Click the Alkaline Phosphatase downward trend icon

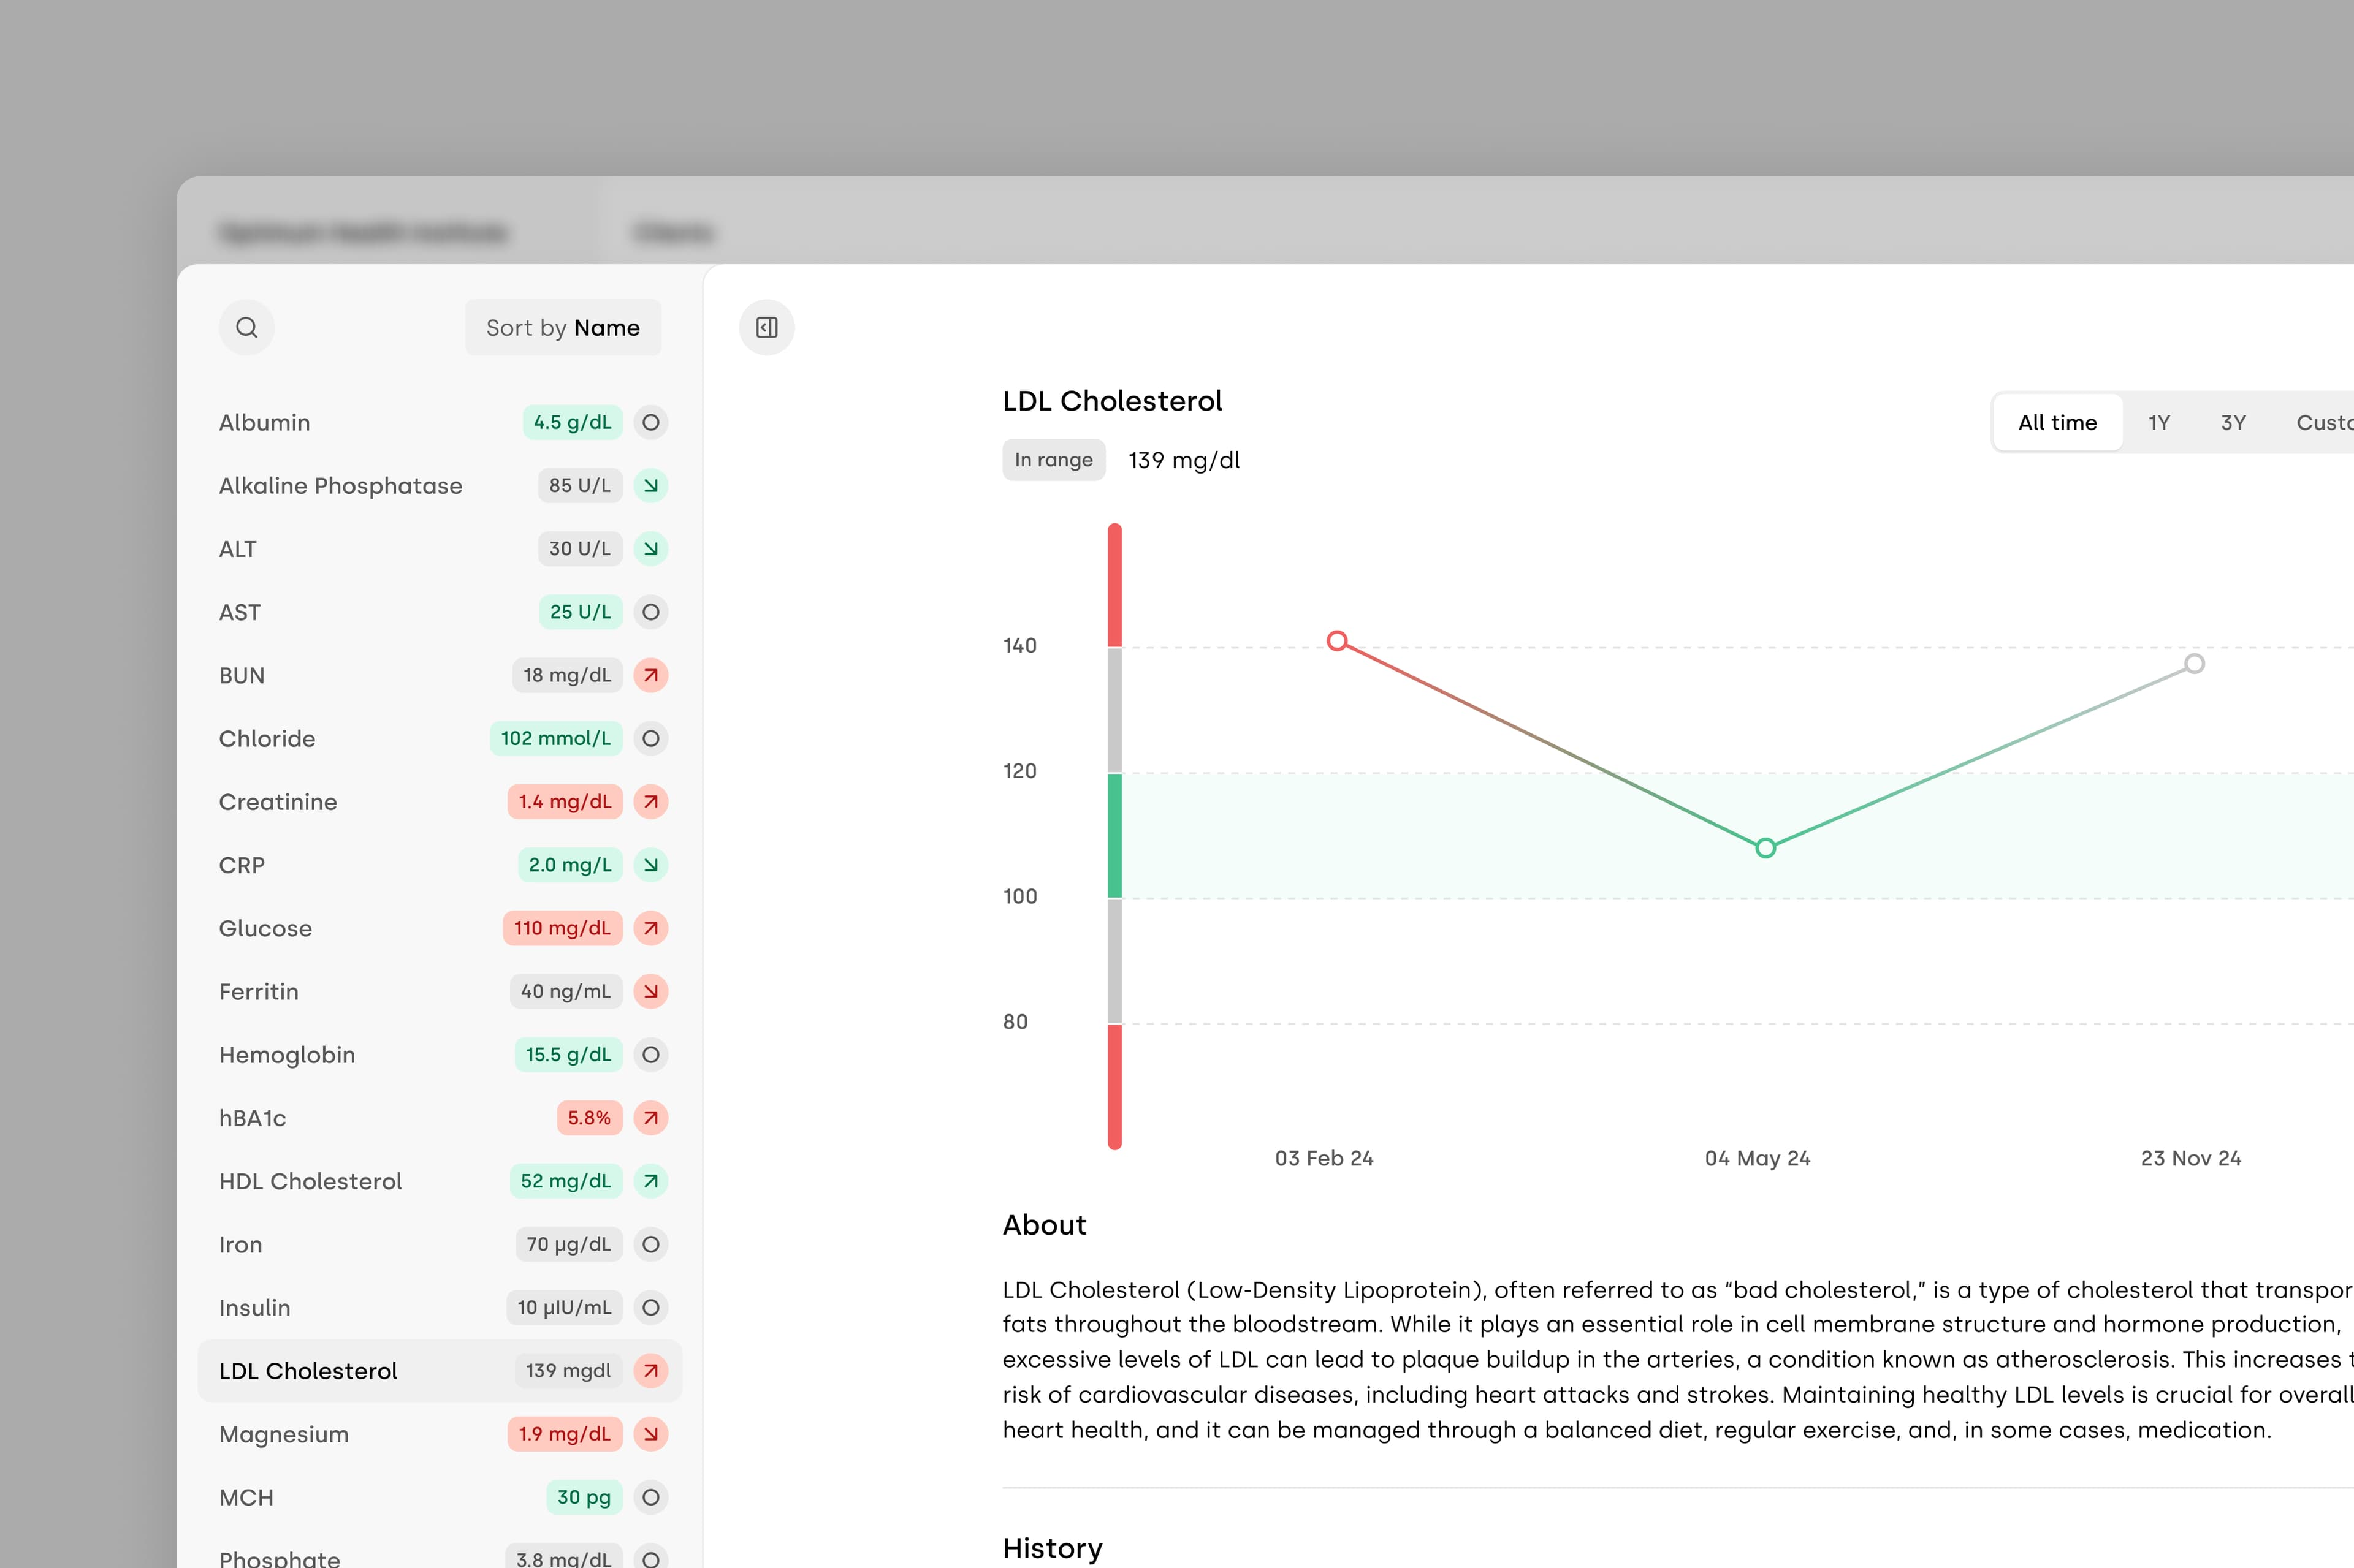[650, 485]
